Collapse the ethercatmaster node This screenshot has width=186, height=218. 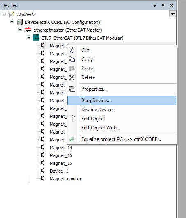point(21,30)
